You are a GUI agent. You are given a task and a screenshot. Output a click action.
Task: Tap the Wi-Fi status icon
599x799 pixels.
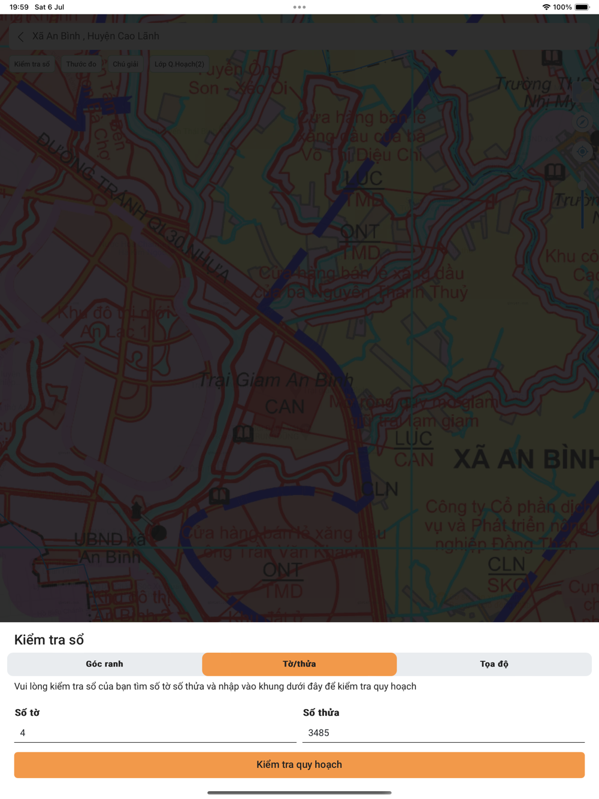coord(546,7)
